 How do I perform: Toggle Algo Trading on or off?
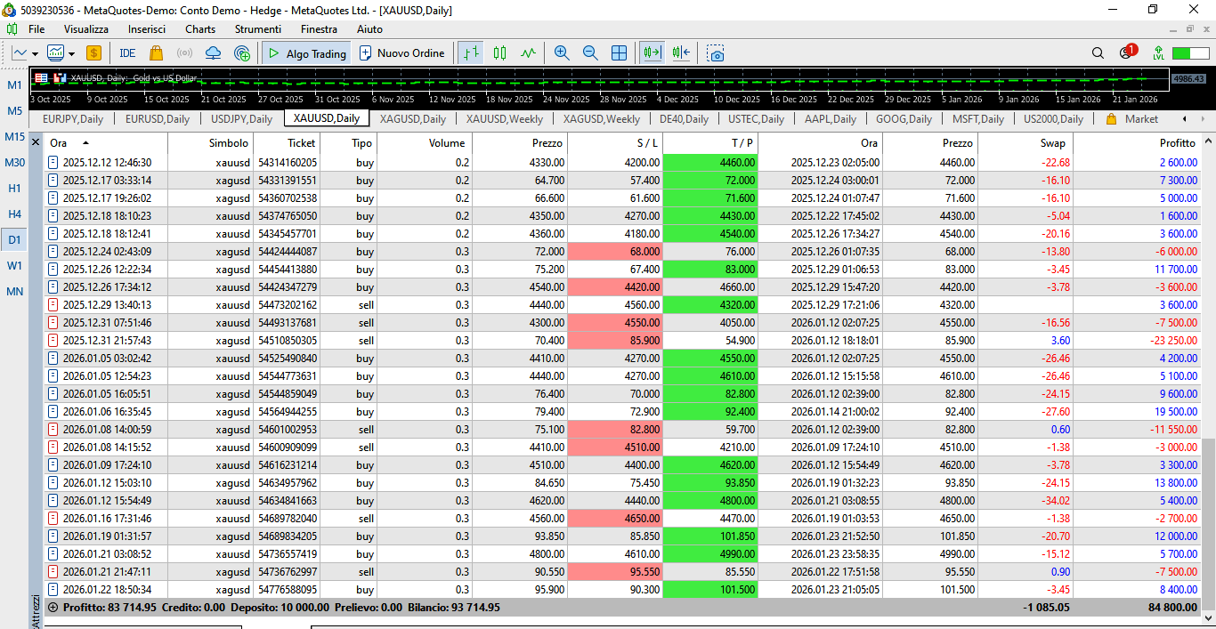click(305, 53)
